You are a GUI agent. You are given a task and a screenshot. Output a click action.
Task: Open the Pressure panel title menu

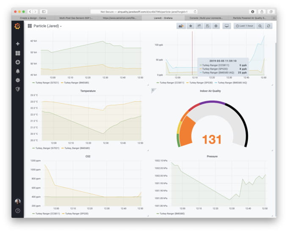click(x=212, y=156)
